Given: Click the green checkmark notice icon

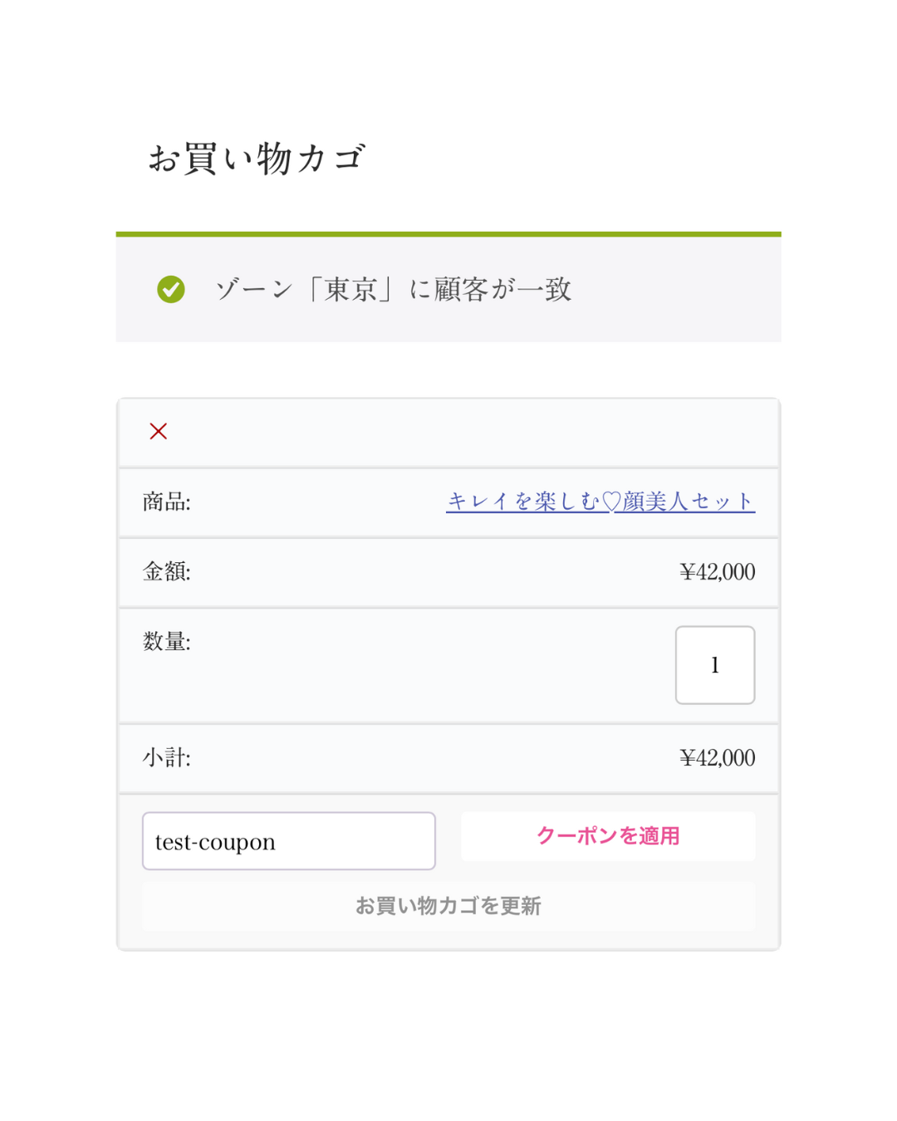Looking at the screenshot, I should tap(171, 289).
